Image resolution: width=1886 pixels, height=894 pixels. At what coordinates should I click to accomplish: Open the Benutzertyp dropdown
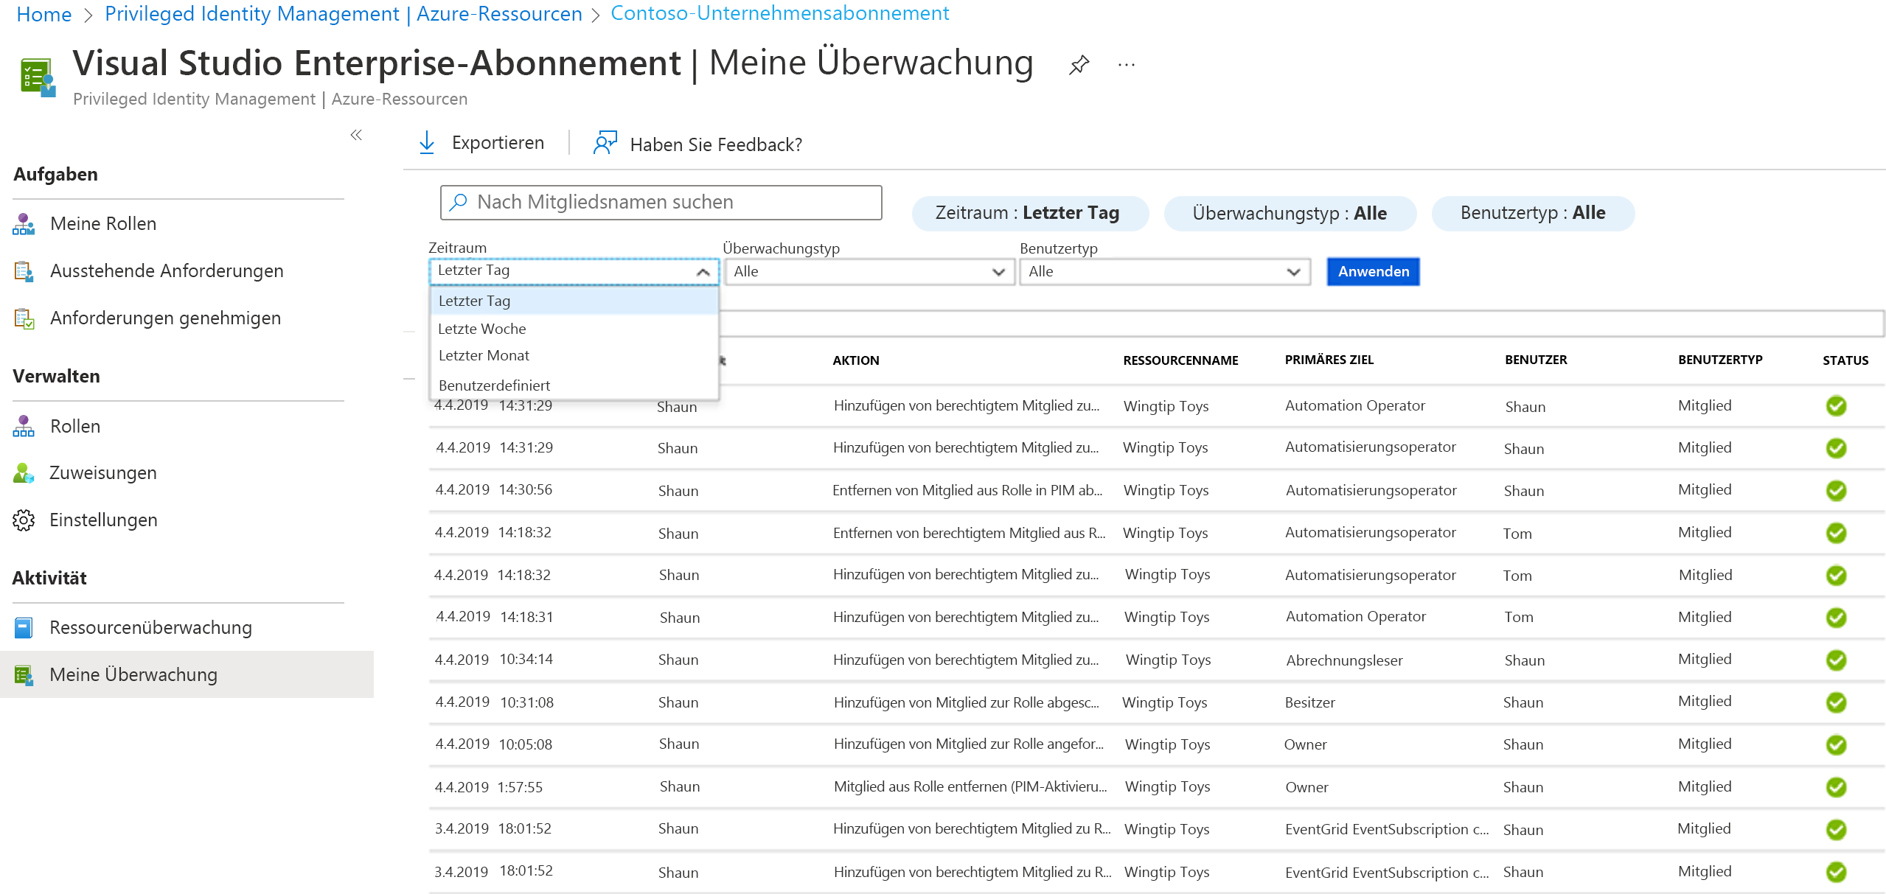tap(1165, 272)
